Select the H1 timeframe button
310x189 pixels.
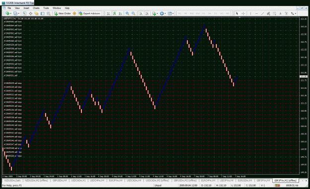204,13
